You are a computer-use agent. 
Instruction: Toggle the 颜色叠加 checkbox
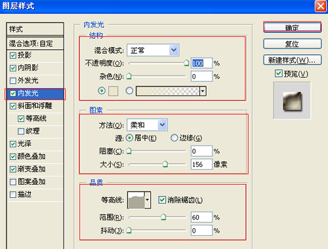click(x=13, y=157)
